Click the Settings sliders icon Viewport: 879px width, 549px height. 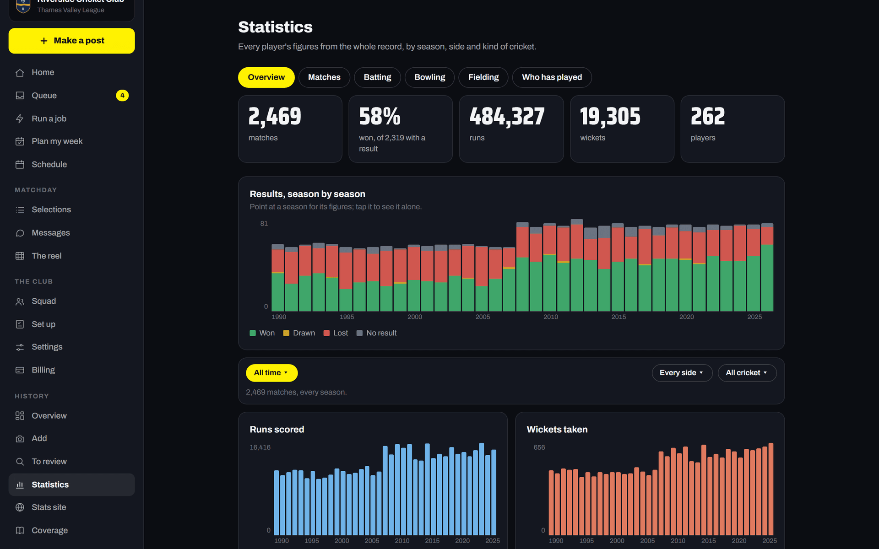[x=20, y=347]
